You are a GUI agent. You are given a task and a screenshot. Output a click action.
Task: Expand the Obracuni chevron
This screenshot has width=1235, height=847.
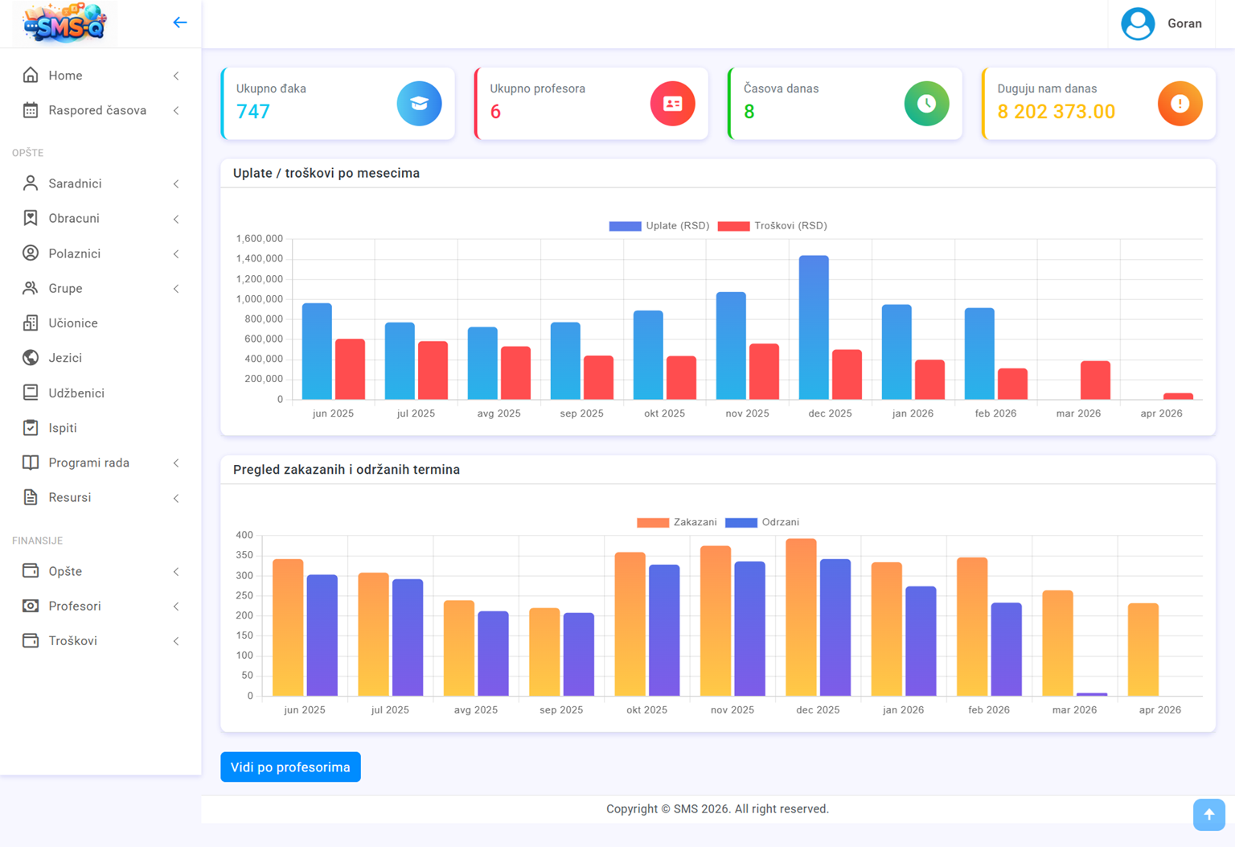176,219
